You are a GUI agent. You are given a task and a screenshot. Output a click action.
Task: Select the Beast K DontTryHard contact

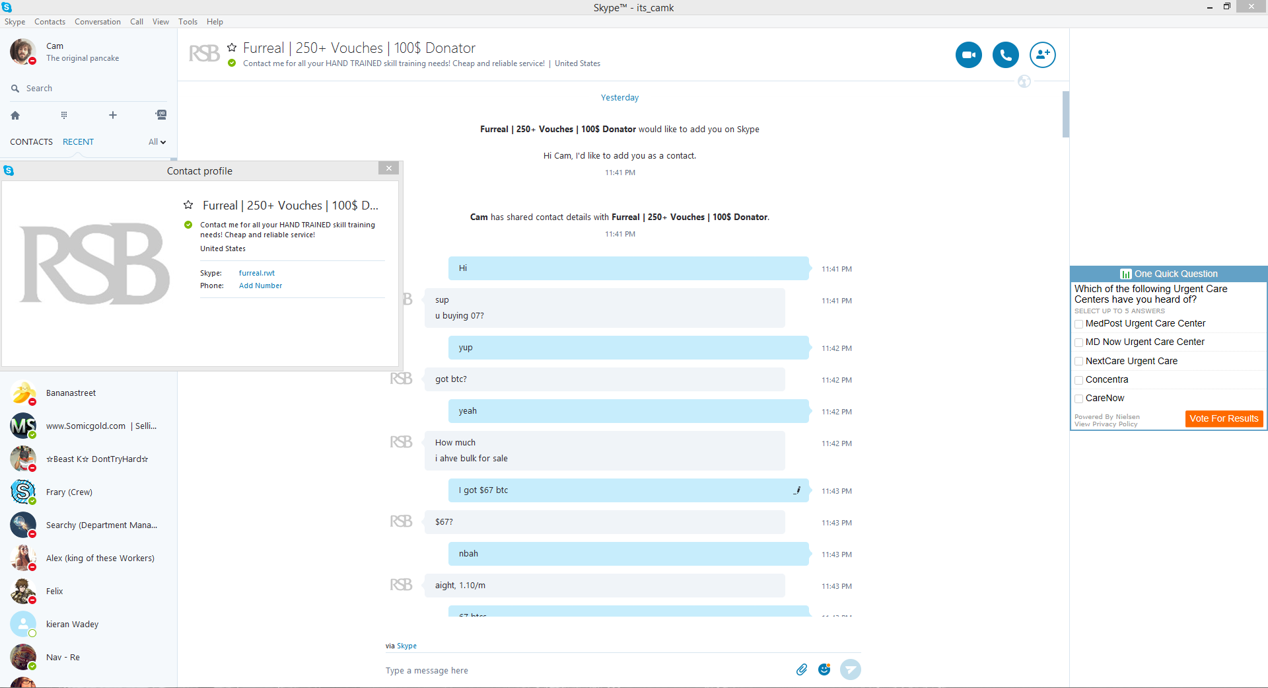pyautogui.click(x=88, y=459)
